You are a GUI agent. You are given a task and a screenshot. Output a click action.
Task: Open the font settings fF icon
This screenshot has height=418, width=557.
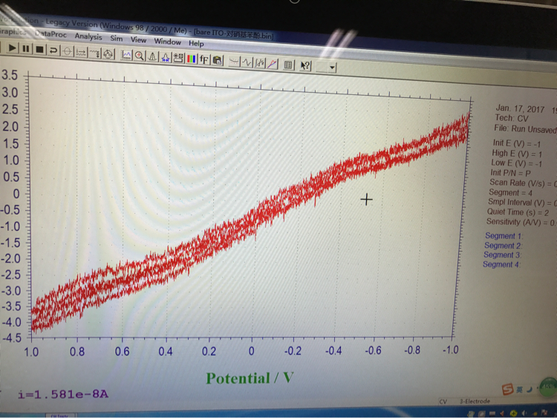coord(204,59)
